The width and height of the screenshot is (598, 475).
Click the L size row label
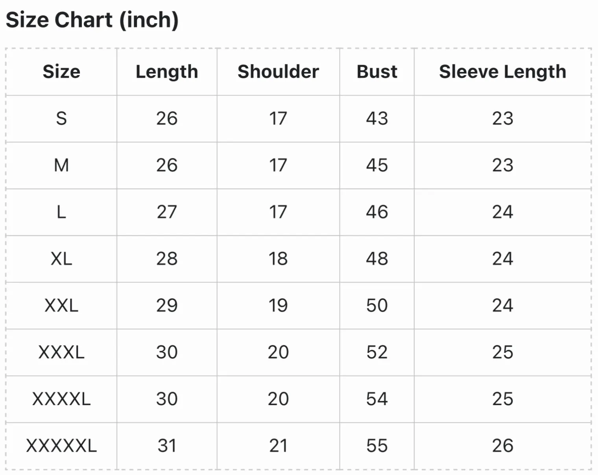pyautogui.click(x=61, y=212)
